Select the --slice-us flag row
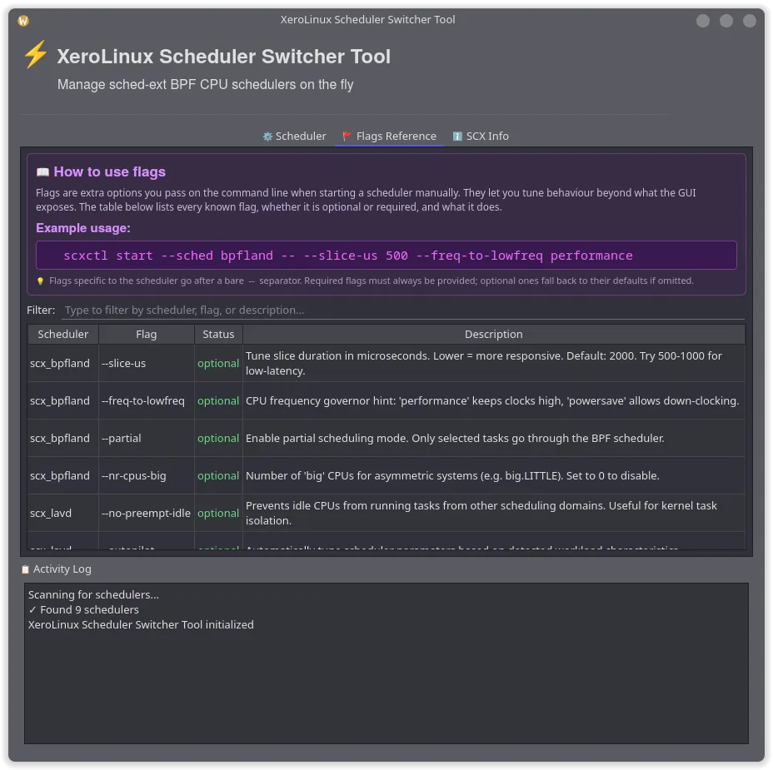 pos(124,364)
